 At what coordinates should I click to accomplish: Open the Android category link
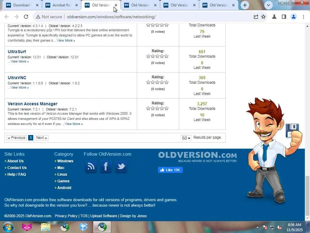coord(64,188)
